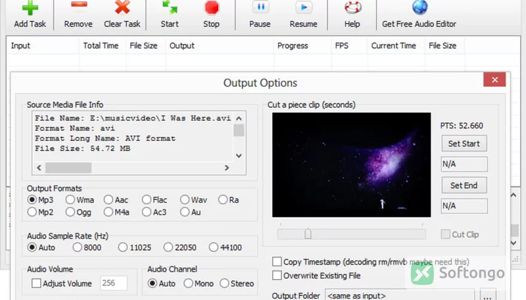Click file info scroll down arrow

239,155
